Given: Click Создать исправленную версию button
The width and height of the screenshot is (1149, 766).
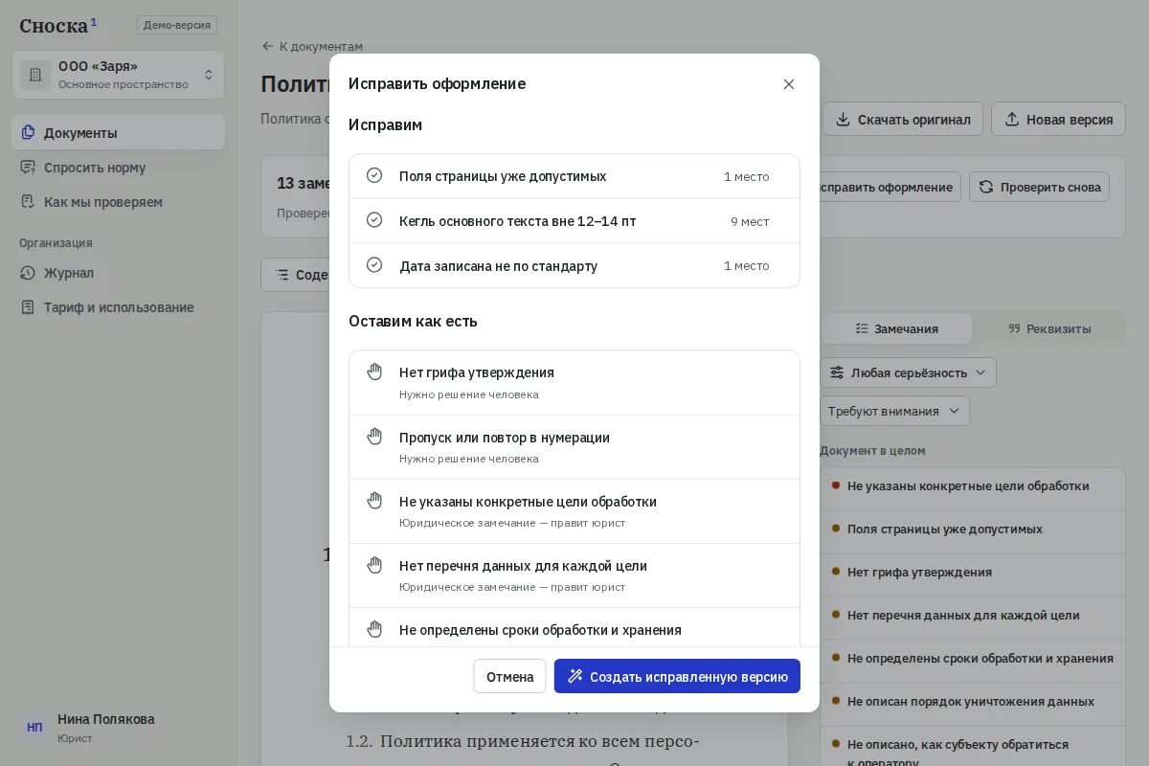Looking at the screenshot, I should tap(677, 676).
